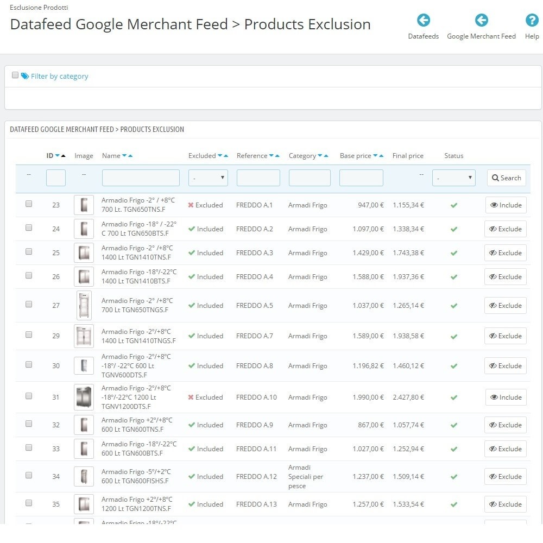543x543 pixels.
Task: Sort Category column ascending arrow
Action: coord(326,155)
